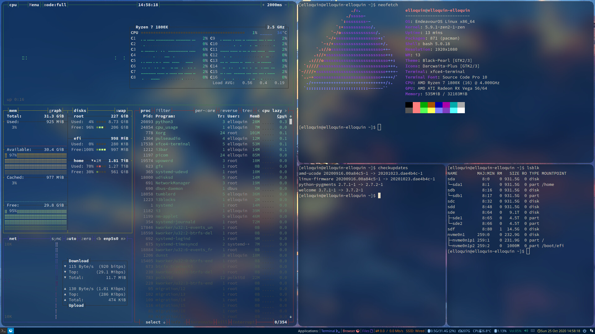
Task: Click the arrow before enp5s0 for previous interface
Action: 98,238
